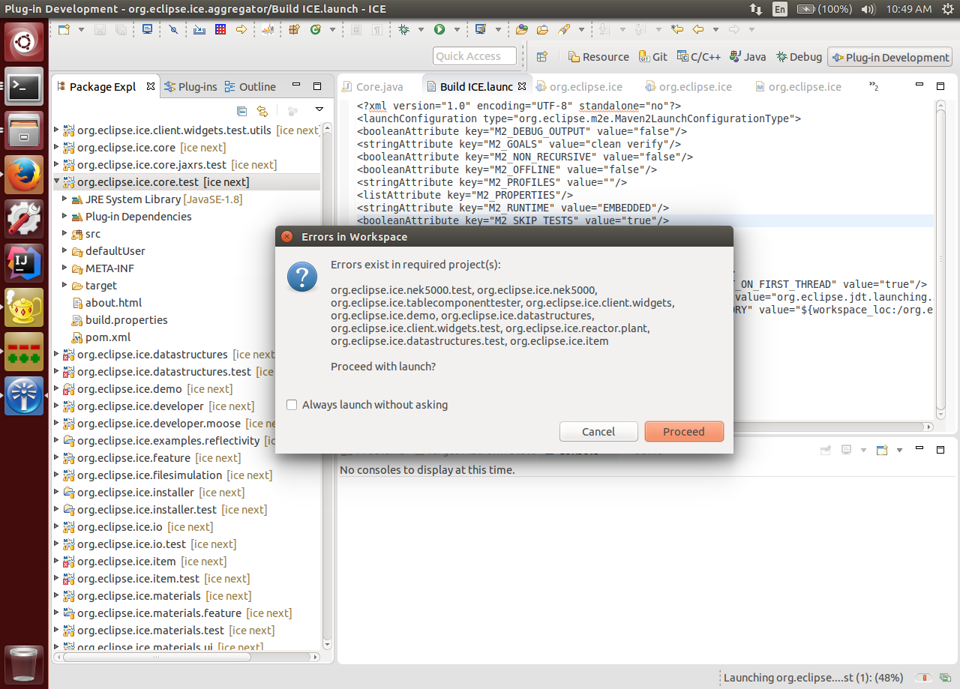Switch to the Outline view tab

pos(250,87)
